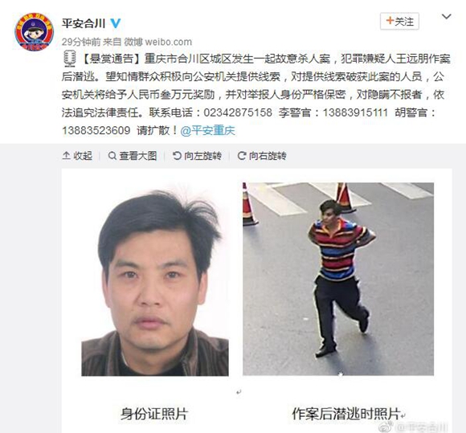Click the microphone announcement emoji icon
This screenshot has height=433, width=466.
pos(70,59)
